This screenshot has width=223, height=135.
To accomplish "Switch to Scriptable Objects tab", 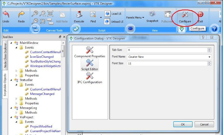I will coord(5,85).
